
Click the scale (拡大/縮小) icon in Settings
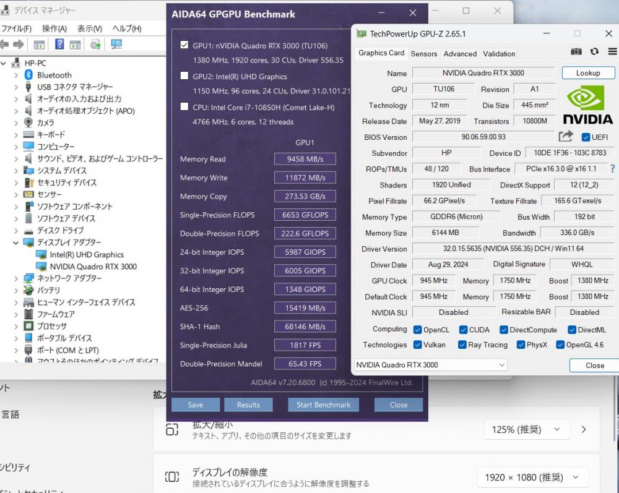click(172, 429)
